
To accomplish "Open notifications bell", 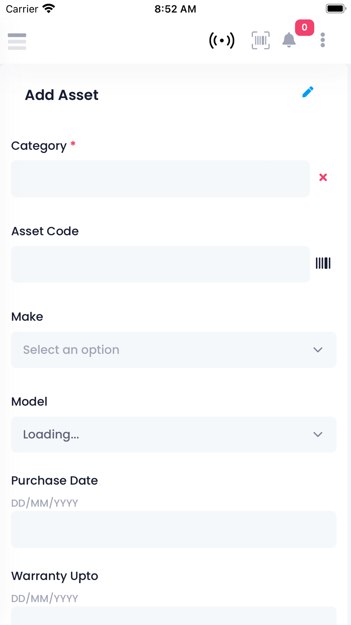I will tap(289, 40).
